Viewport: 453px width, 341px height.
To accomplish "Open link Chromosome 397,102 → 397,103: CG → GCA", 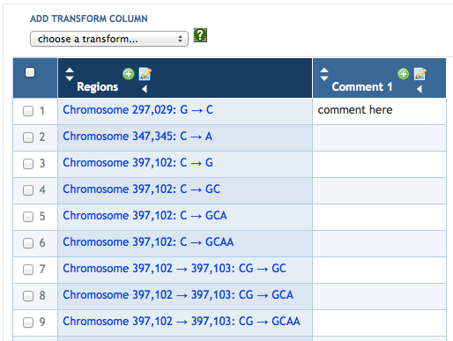I will tap(178, 295).
